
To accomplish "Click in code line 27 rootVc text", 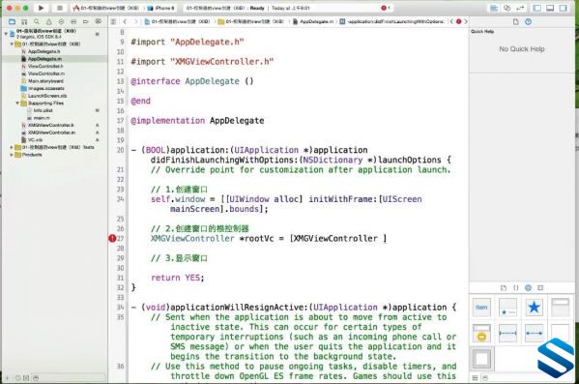I will pos(259,239).
